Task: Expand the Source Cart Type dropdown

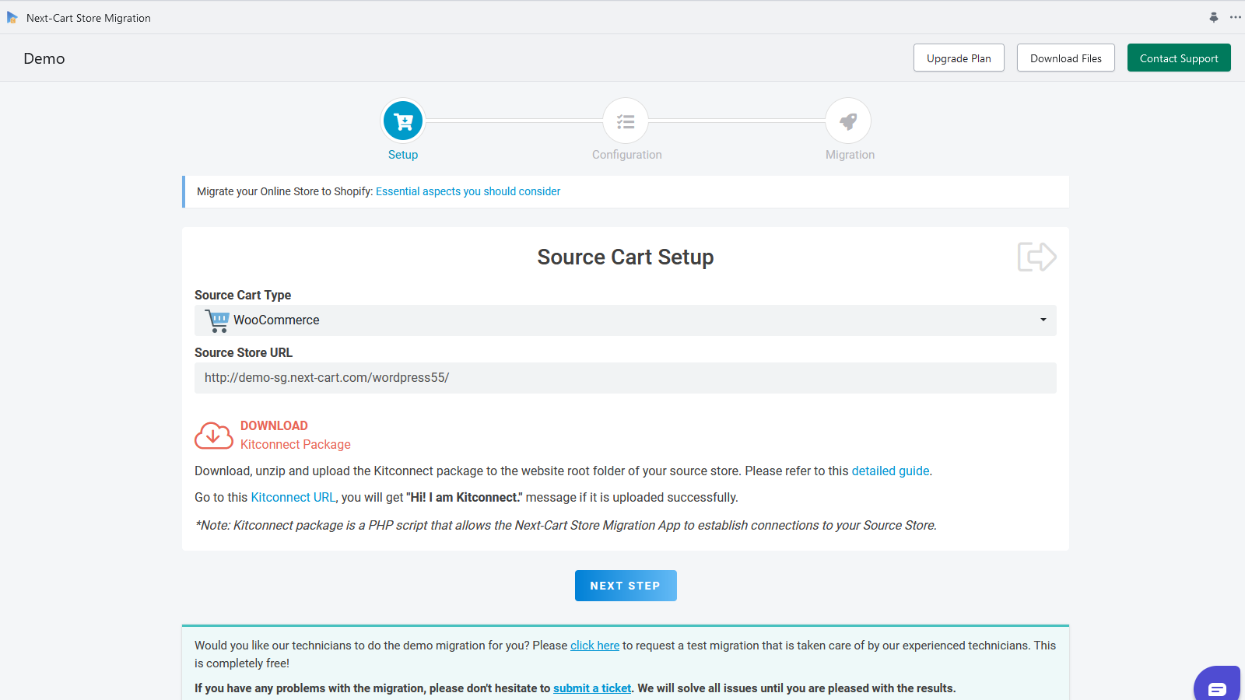Action: pos(626,320)
